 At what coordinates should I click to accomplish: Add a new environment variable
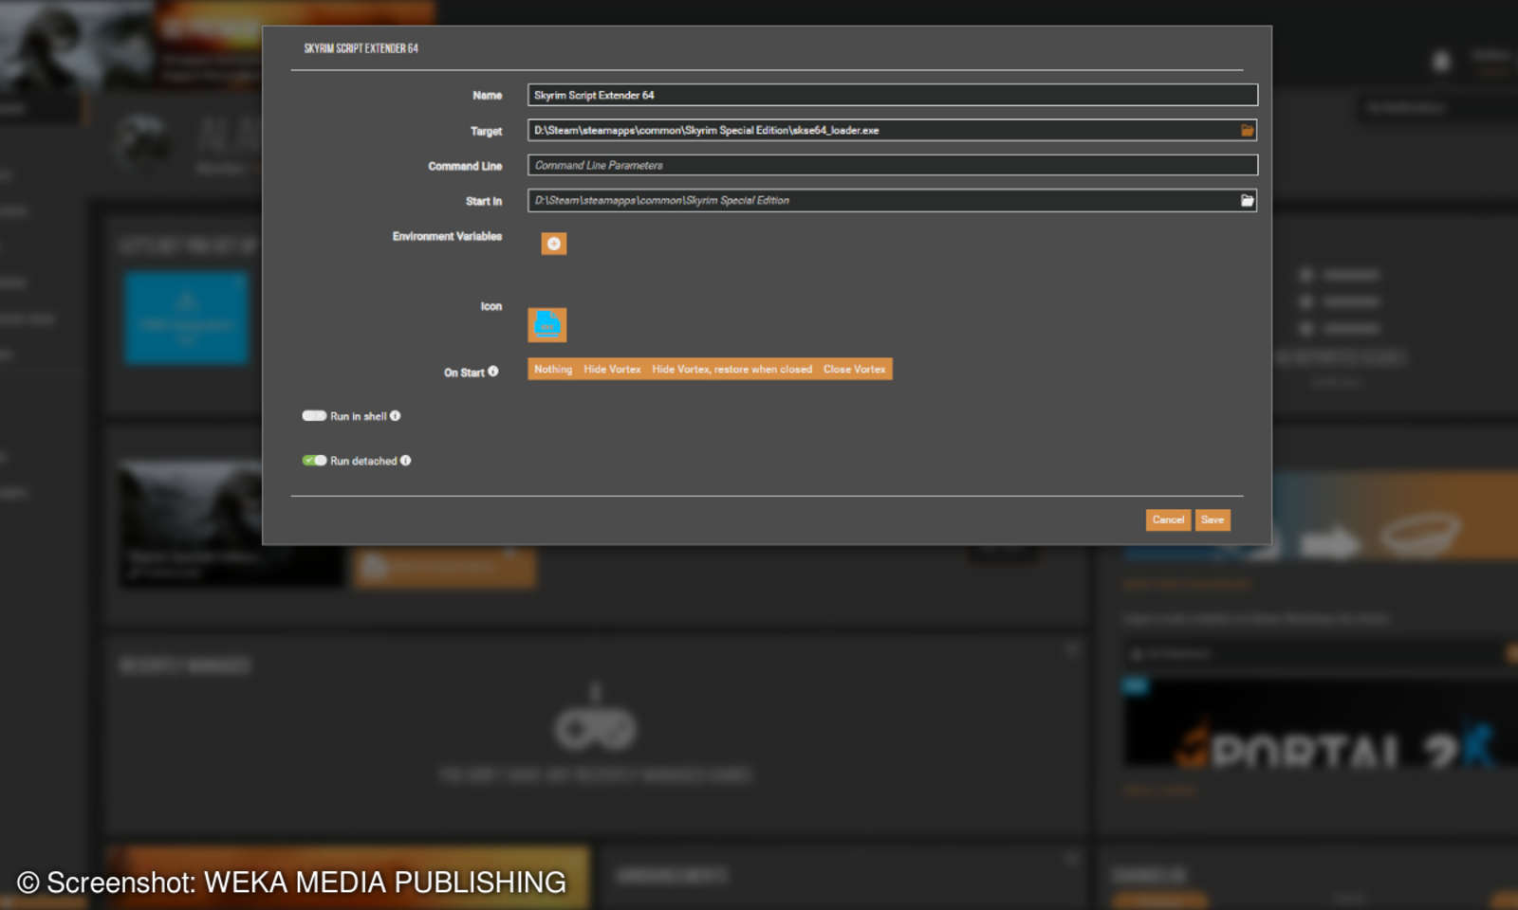[553, 244]
